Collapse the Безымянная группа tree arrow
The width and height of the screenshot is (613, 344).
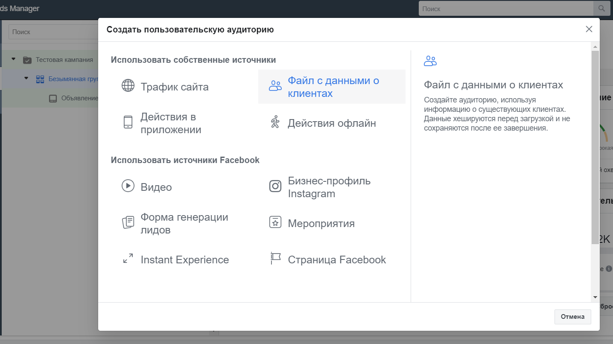click(26, 79)
